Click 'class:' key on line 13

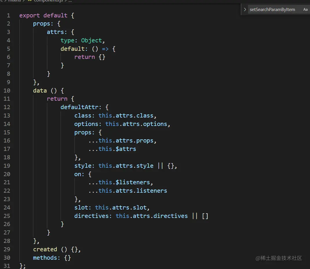84,115
